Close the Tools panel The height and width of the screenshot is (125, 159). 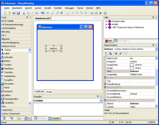pos(30,17)
